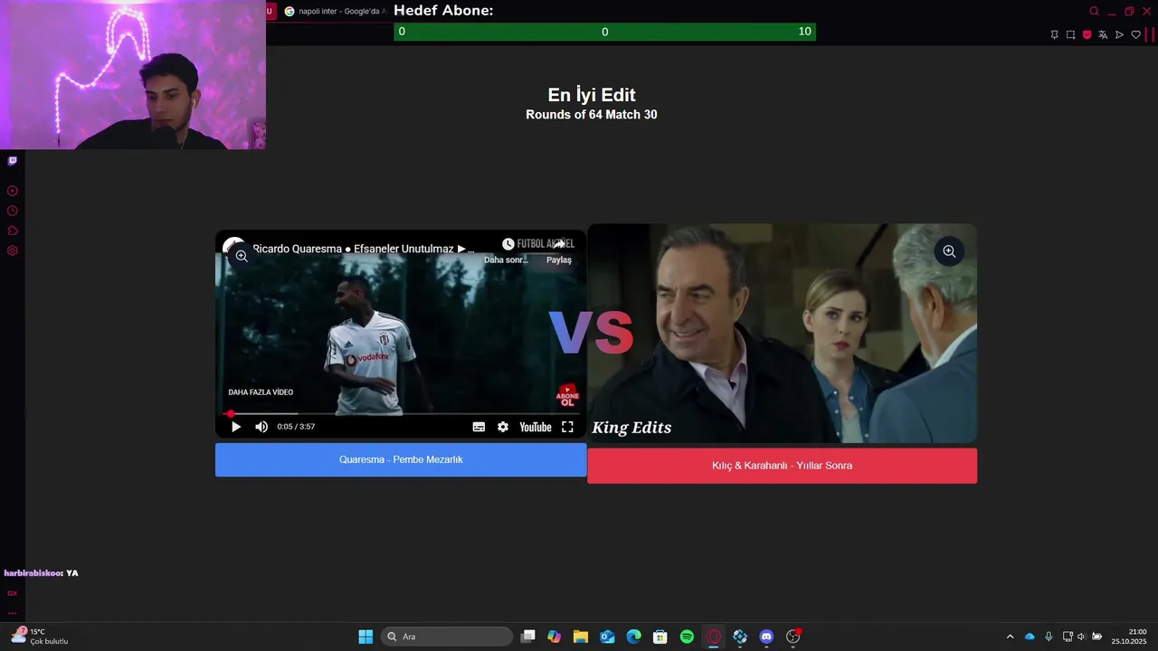The image size is (1158, 651).
Task: Click the send/flow arrow icon
Action: tap(1119, 34)
